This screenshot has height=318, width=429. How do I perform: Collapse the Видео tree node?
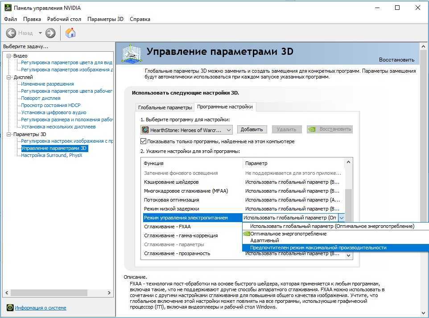8,56
